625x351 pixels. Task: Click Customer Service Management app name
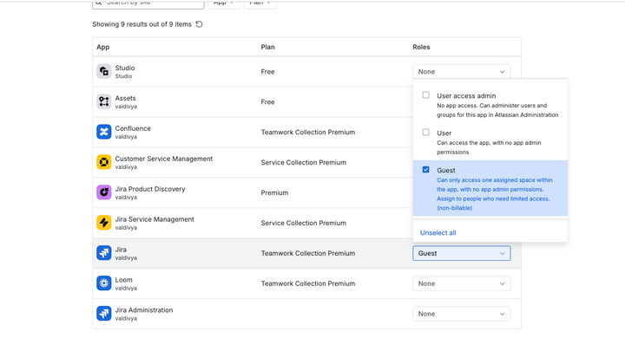coord(164,159)
